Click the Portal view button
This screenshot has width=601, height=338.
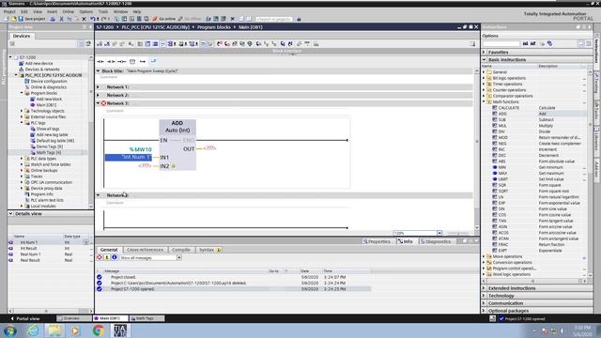[25, 318]
